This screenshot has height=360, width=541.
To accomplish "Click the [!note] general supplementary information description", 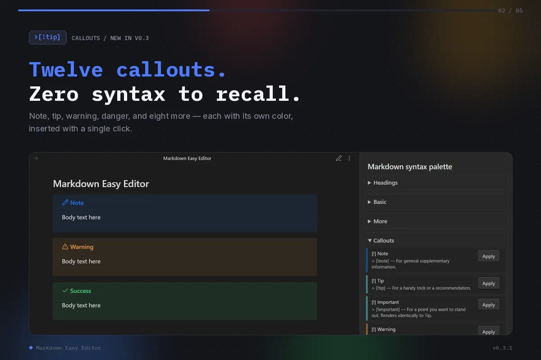I will click(x=410, y=264).
